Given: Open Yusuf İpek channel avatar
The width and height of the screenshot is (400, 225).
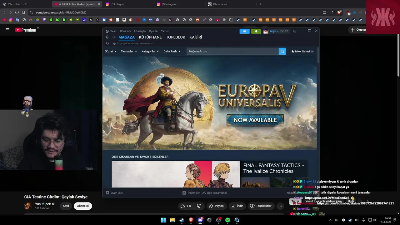Looking at the screenshot, I should coord(28,206).
